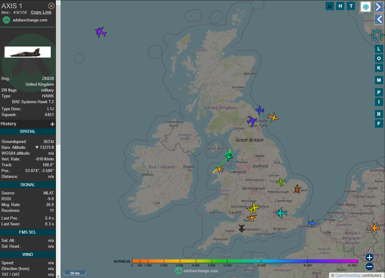This screenshot has width=385, height=278.
Task: Toggle the H map button
Action: click(x=340, y=6)
